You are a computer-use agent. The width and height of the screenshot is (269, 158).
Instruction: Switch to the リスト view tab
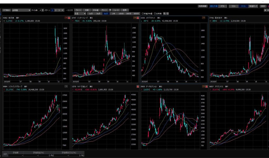pos(233,6)
